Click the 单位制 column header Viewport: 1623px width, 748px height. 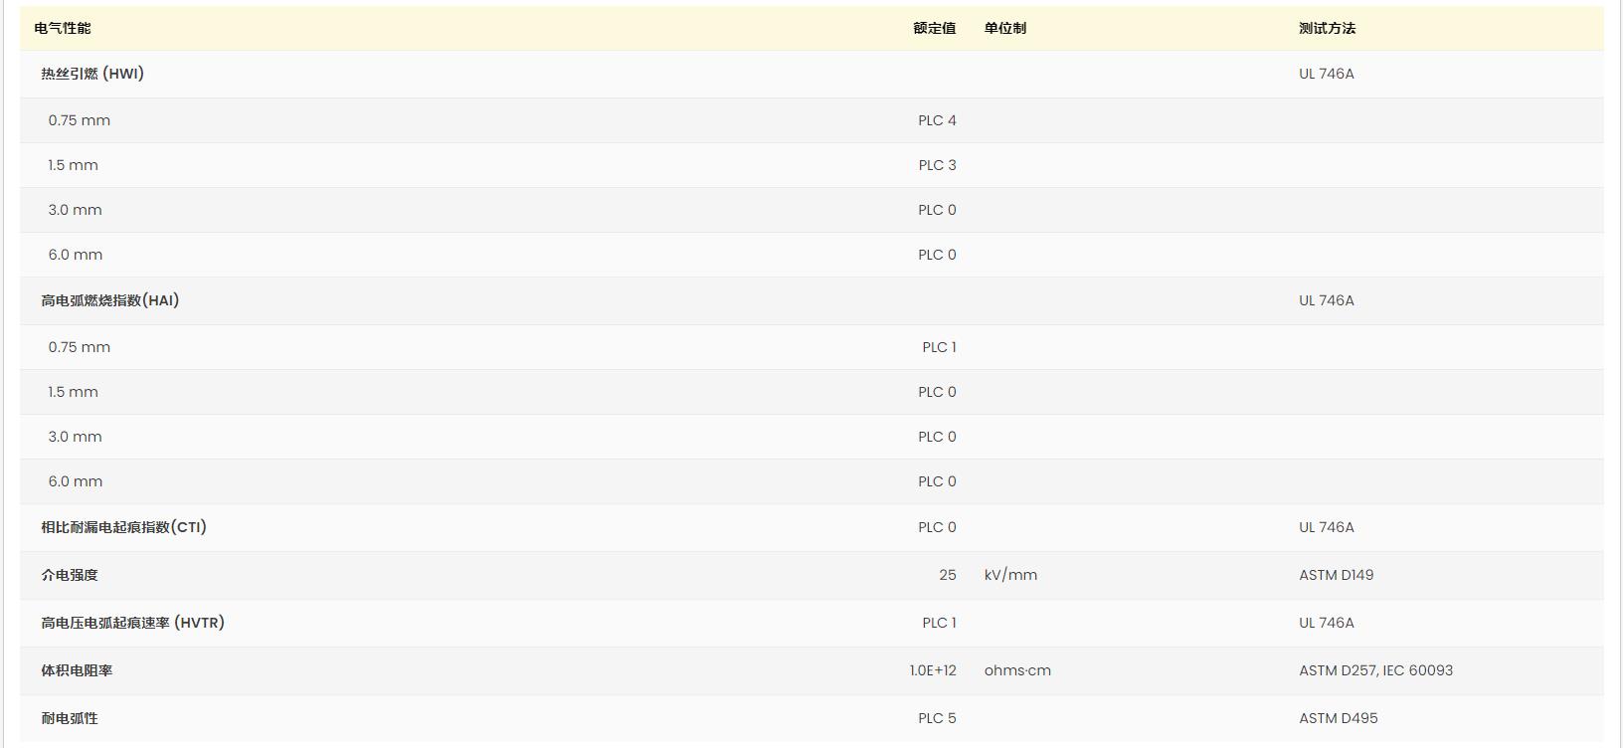(x=1005, y=28)
